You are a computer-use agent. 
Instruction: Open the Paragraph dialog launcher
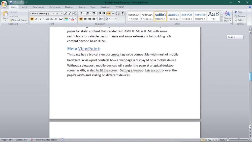point(123,24)
